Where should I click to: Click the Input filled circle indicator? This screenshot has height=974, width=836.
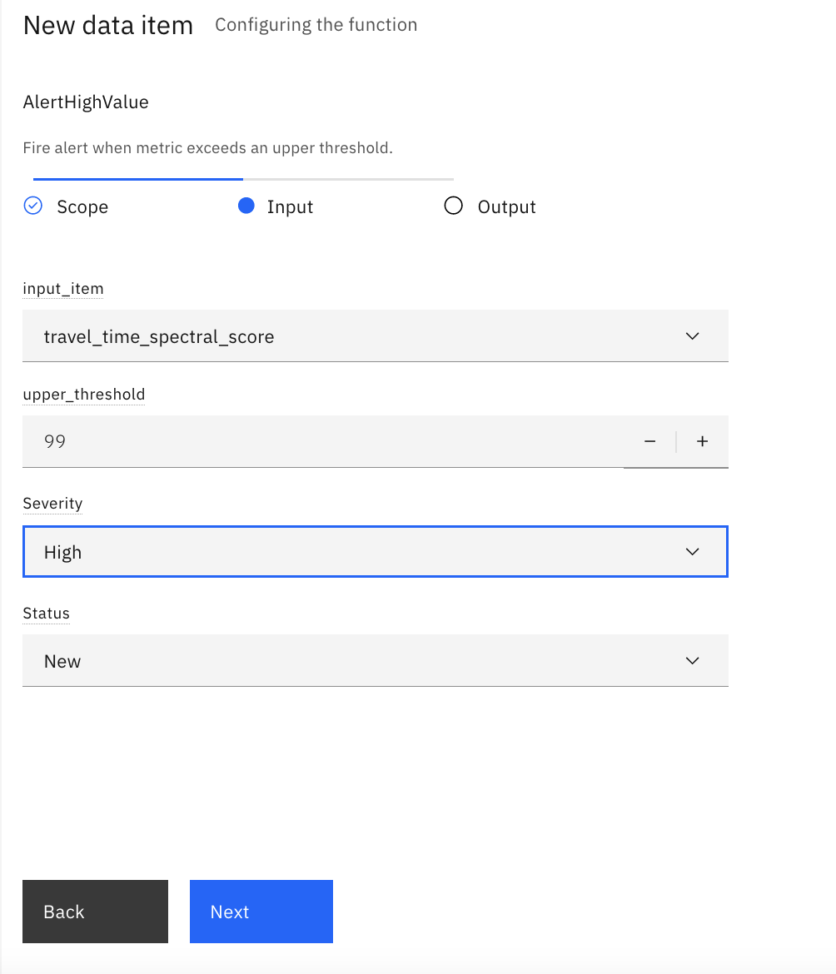pyautogui.click(x=246, y=206)
